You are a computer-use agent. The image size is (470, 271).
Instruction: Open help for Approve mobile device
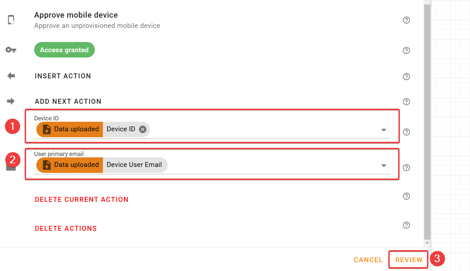coord(406,20)
